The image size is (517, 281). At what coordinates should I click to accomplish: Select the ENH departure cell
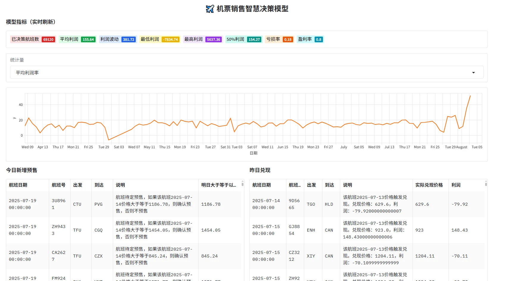(x=313, y=230)
